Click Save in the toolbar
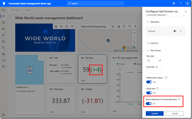192x119 pixels. (16, 10)
